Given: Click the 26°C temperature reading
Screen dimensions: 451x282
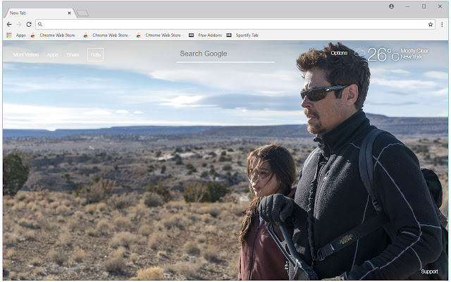Looking at the screenshot, I should [x=383, y=54].
